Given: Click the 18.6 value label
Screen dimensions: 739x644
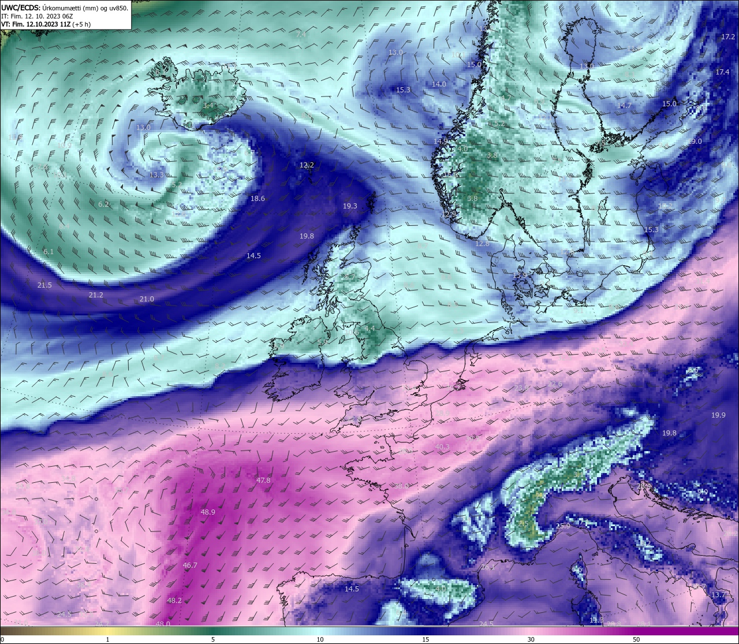Looking at the screenshot, I should point(257,199).
